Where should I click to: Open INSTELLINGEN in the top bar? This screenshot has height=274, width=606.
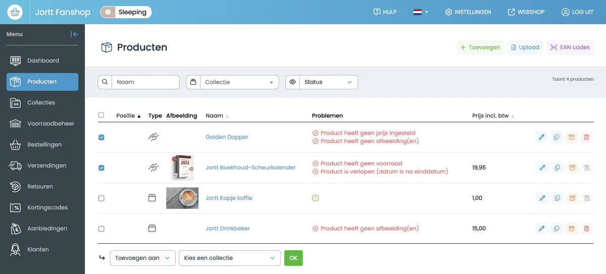pyautogui.click(x=468, y=12)
